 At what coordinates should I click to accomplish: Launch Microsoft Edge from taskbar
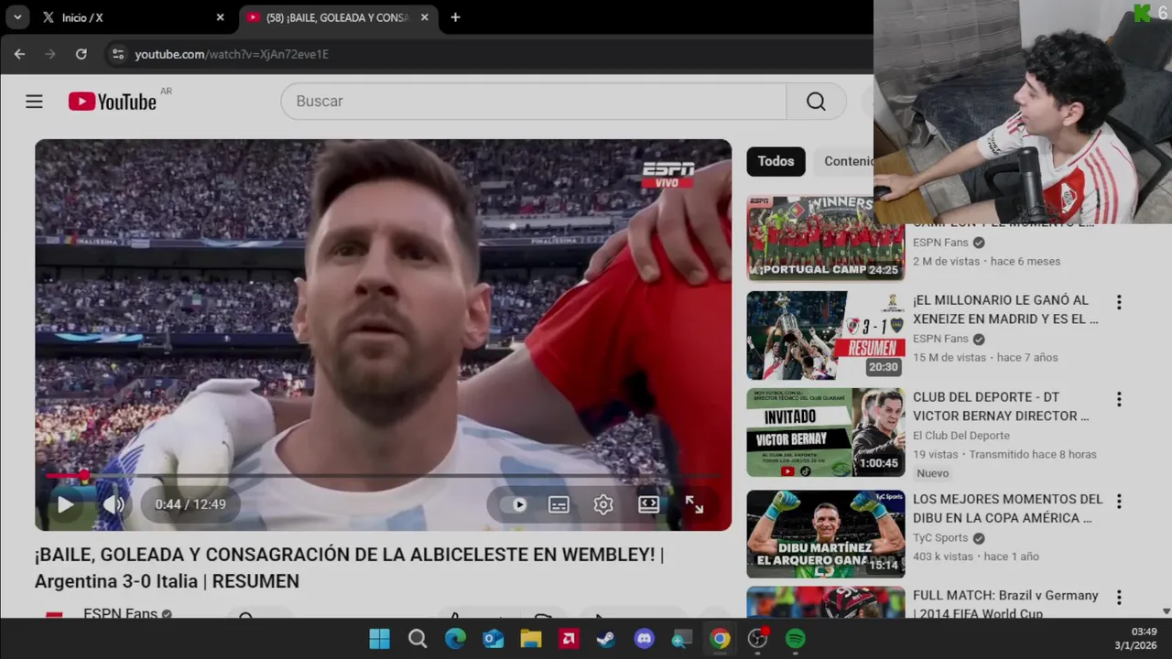coord(455,639)
